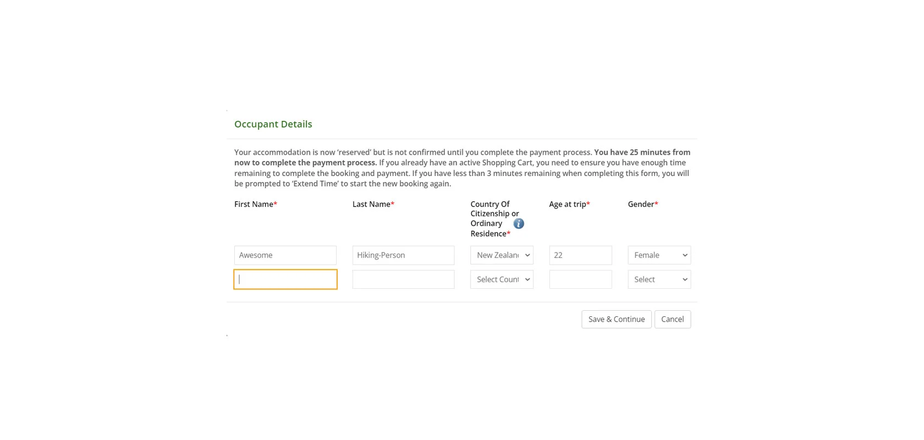Focus the empty second-row first name field
Screen dimensions: 924x440
285,279
